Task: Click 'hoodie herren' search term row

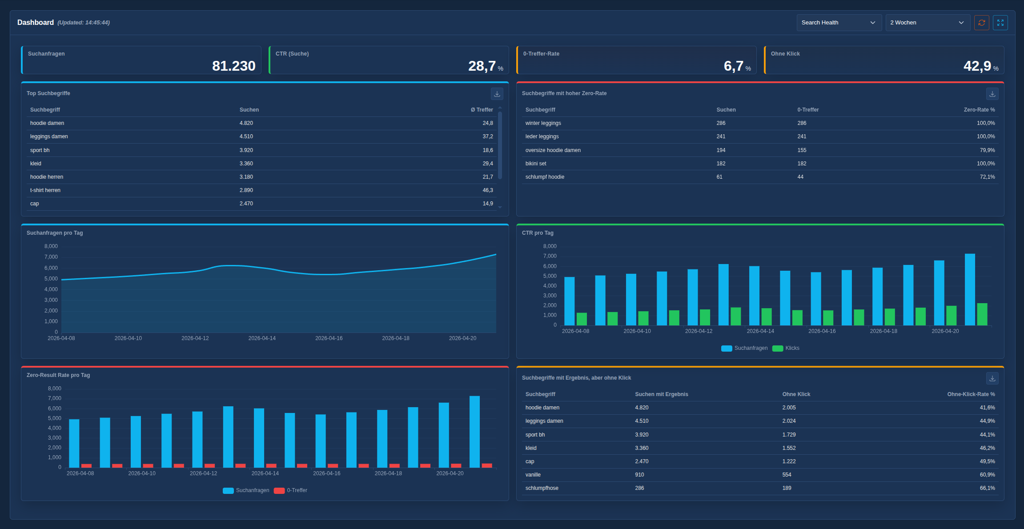Action: (x=261, y=177)
